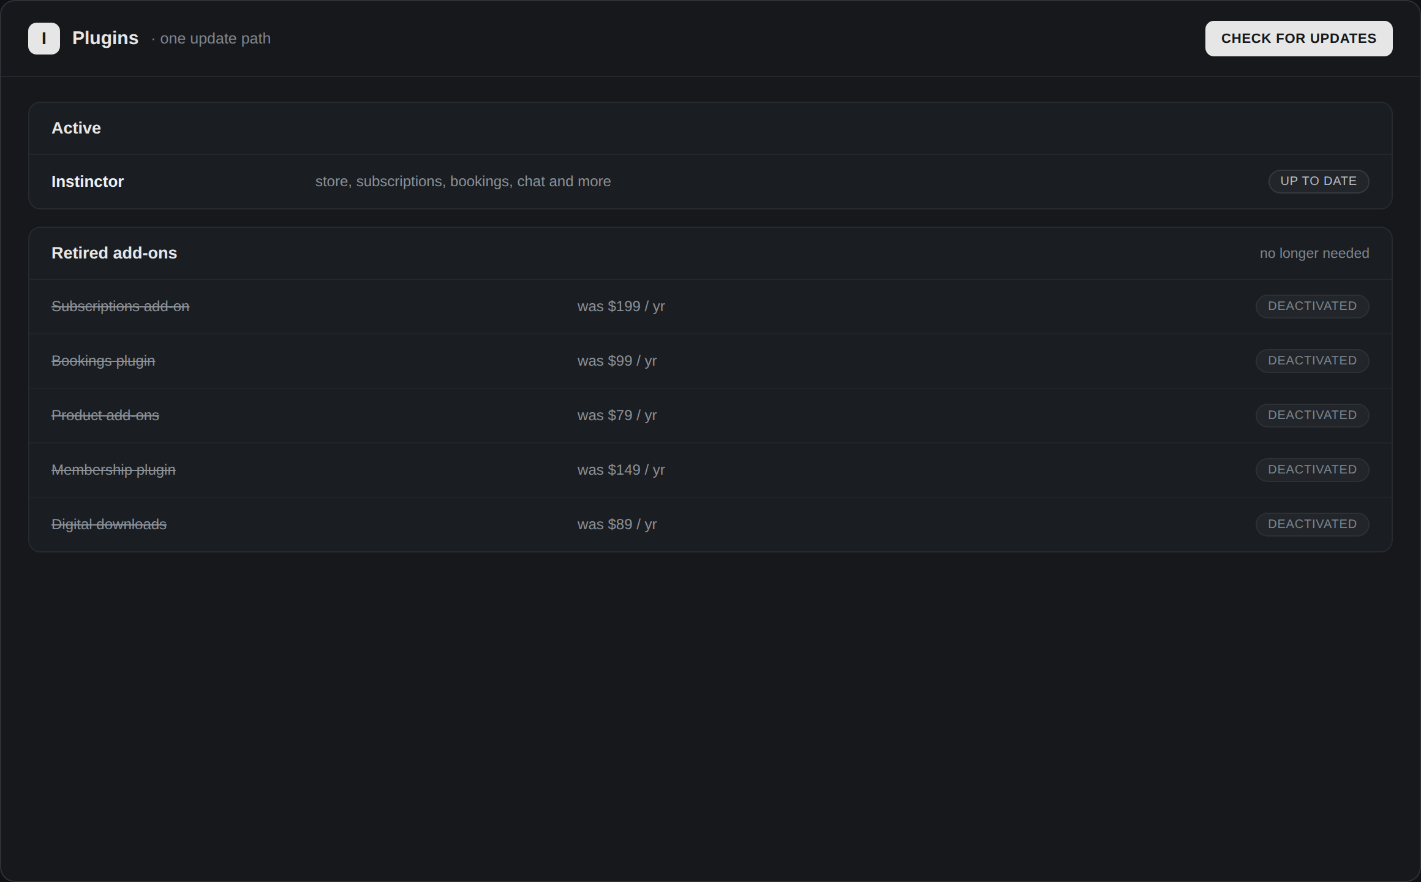Click DEACTIVATED badge for Bookings plugin
The height and width of the screenshot is (882, 1421).
coord(1312,361)
